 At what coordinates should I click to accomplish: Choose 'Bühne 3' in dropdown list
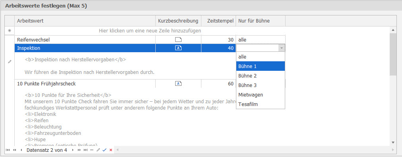pyautogui.click(x=261, y=85)
